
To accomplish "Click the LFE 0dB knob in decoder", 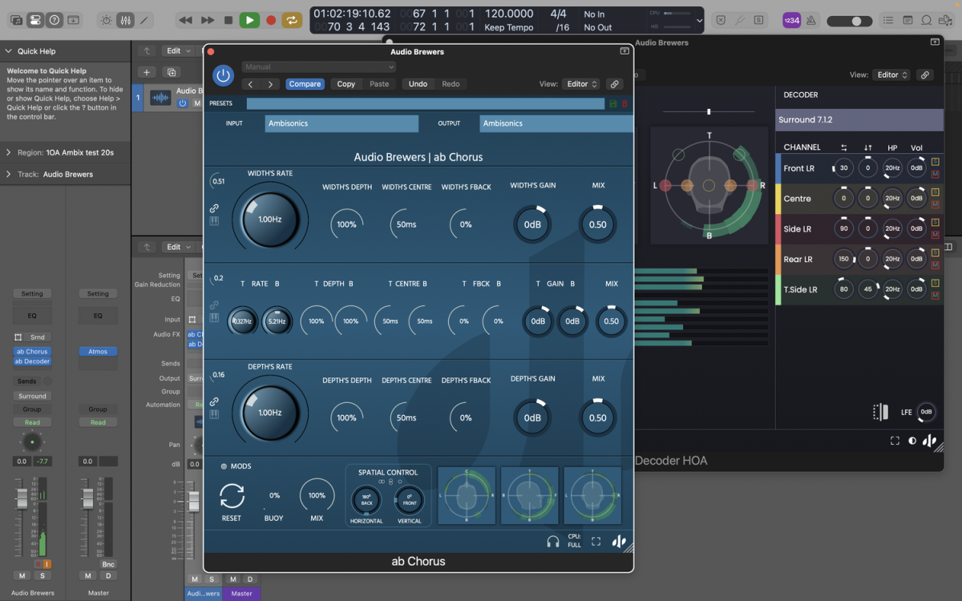I will 926,412.
